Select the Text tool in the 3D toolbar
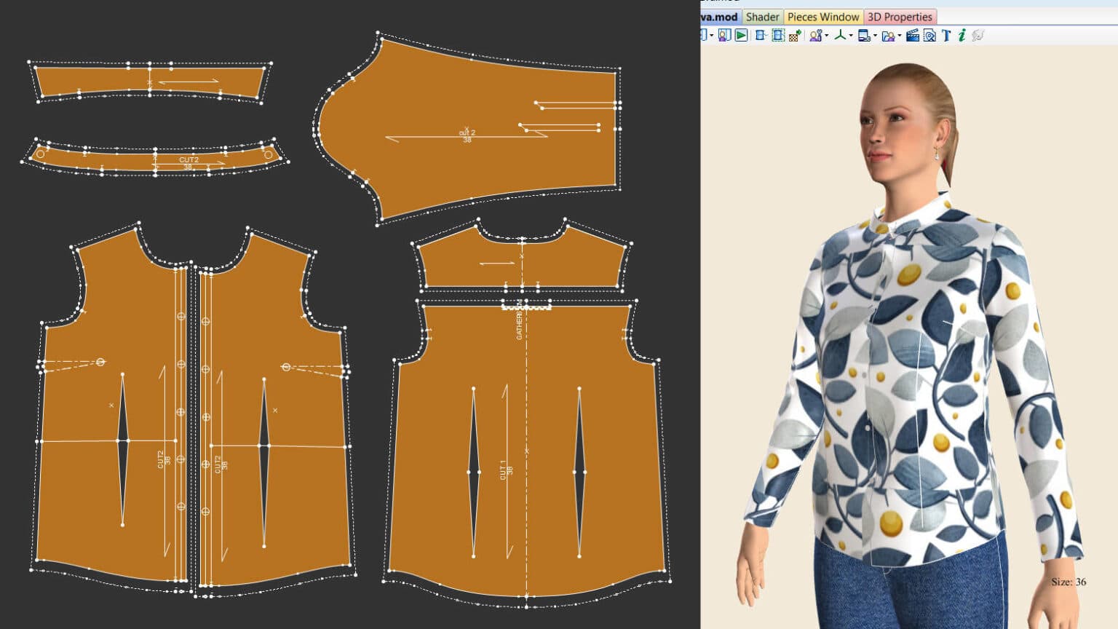The width and height of the screenshot is (1118, 629). click(x=947, y=35)
